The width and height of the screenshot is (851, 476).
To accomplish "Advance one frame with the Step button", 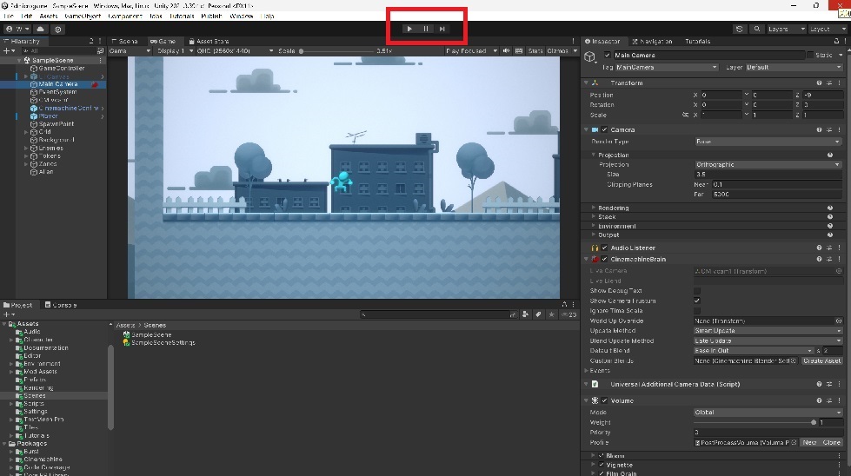I will click(x=442, y=29).
